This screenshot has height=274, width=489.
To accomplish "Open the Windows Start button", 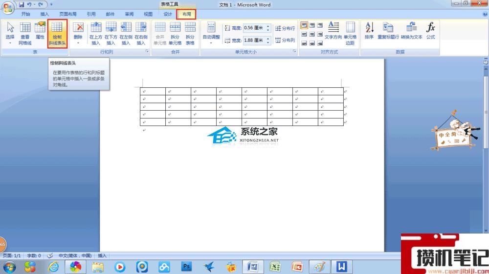I will pos(9,267).
